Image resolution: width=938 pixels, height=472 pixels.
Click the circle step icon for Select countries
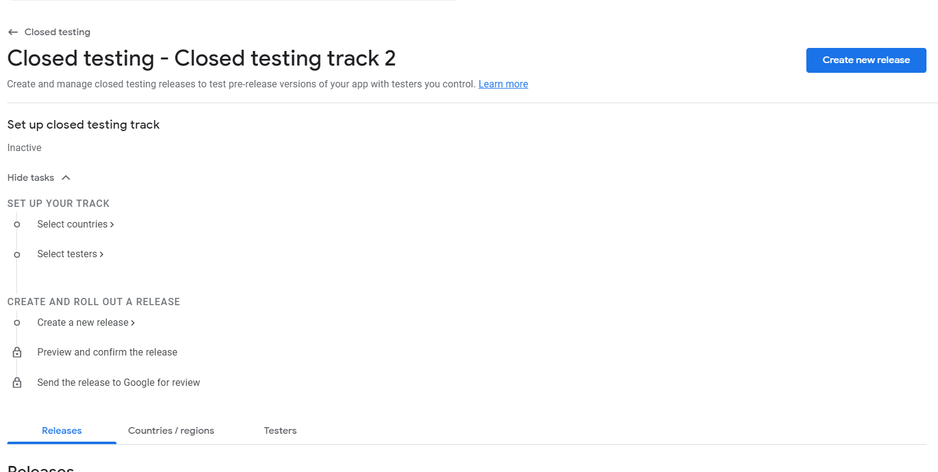(17, 224)
